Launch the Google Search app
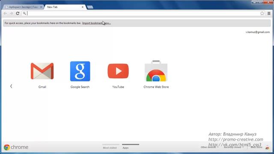This screenshot has height=154, width=274. point(80,71)
